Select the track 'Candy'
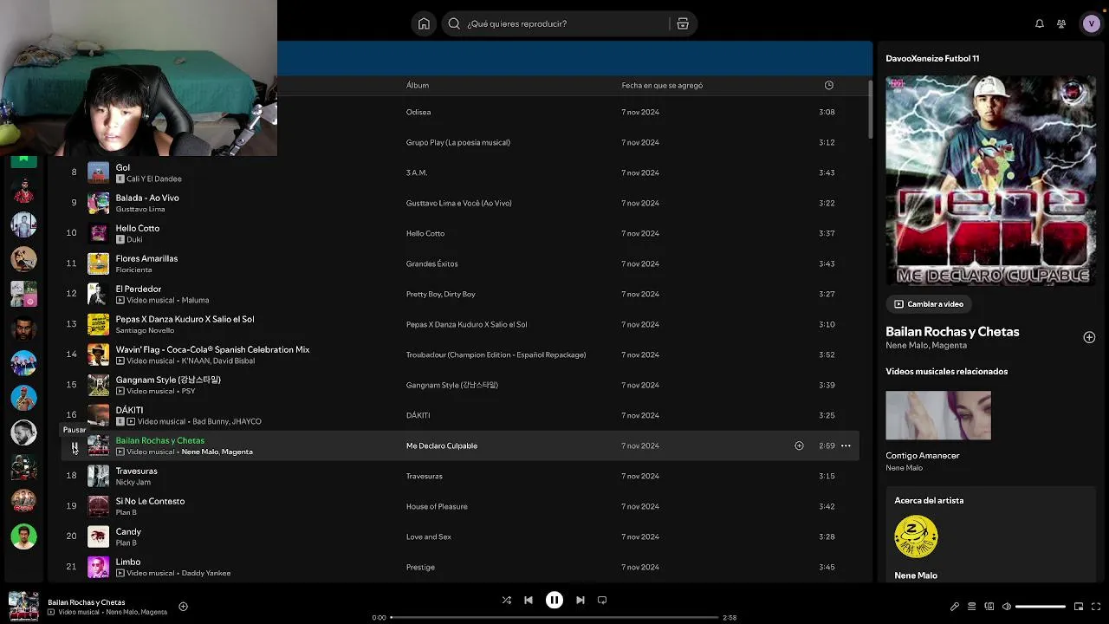This screenshot has height=624, width=1109. (128, 531)
